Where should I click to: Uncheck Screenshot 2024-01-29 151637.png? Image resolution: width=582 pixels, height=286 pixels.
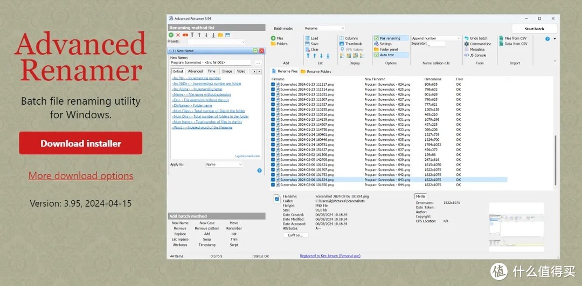point(273,149)
